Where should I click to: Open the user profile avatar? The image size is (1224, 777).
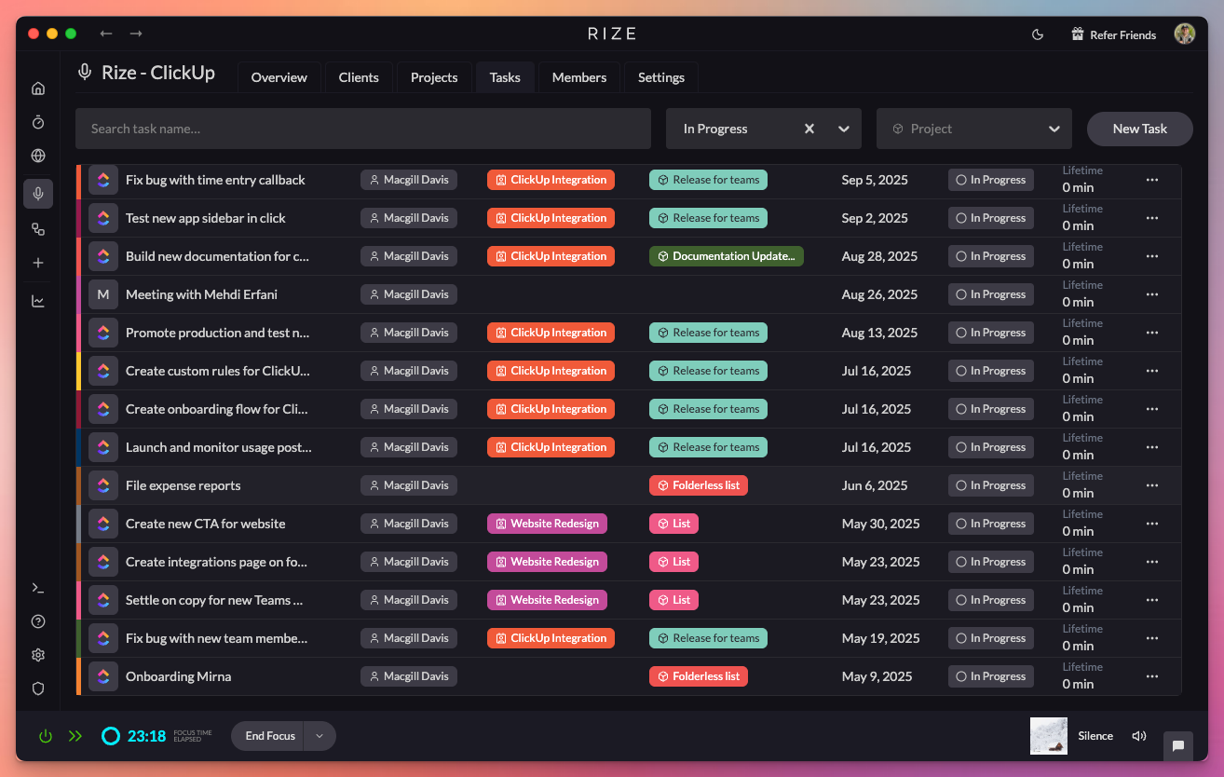click(1184, 34)
